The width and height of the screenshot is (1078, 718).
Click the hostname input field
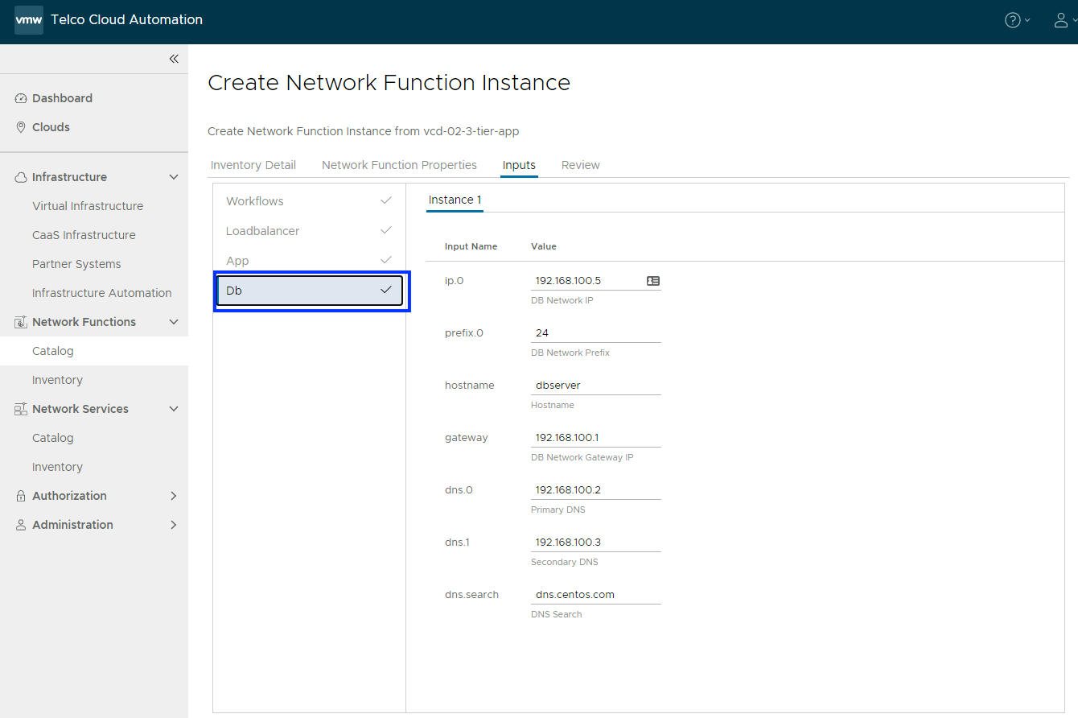coord(595,386)
